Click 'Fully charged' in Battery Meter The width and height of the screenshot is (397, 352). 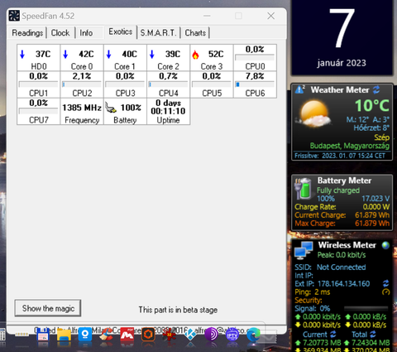[338, 190]
